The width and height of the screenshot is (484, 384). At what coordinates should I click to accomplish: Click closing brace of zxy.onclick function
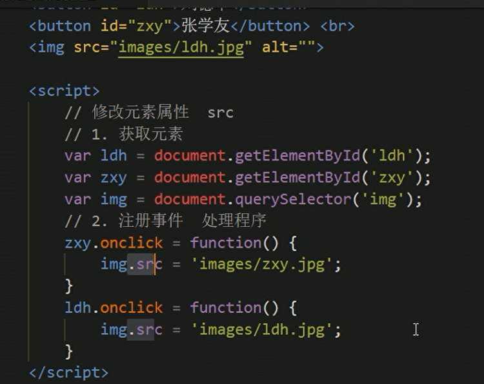coord(69,286)
